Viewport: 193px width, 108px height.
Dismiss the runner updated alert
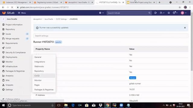[x=185, y=28]
